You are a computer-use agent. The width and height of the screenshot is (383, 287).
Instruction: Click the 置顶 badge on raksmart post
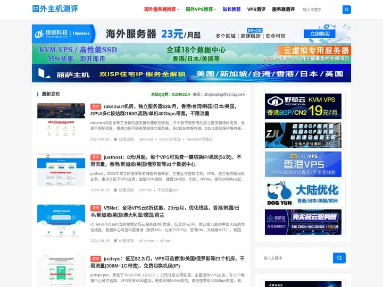click(x=96, y=106)
